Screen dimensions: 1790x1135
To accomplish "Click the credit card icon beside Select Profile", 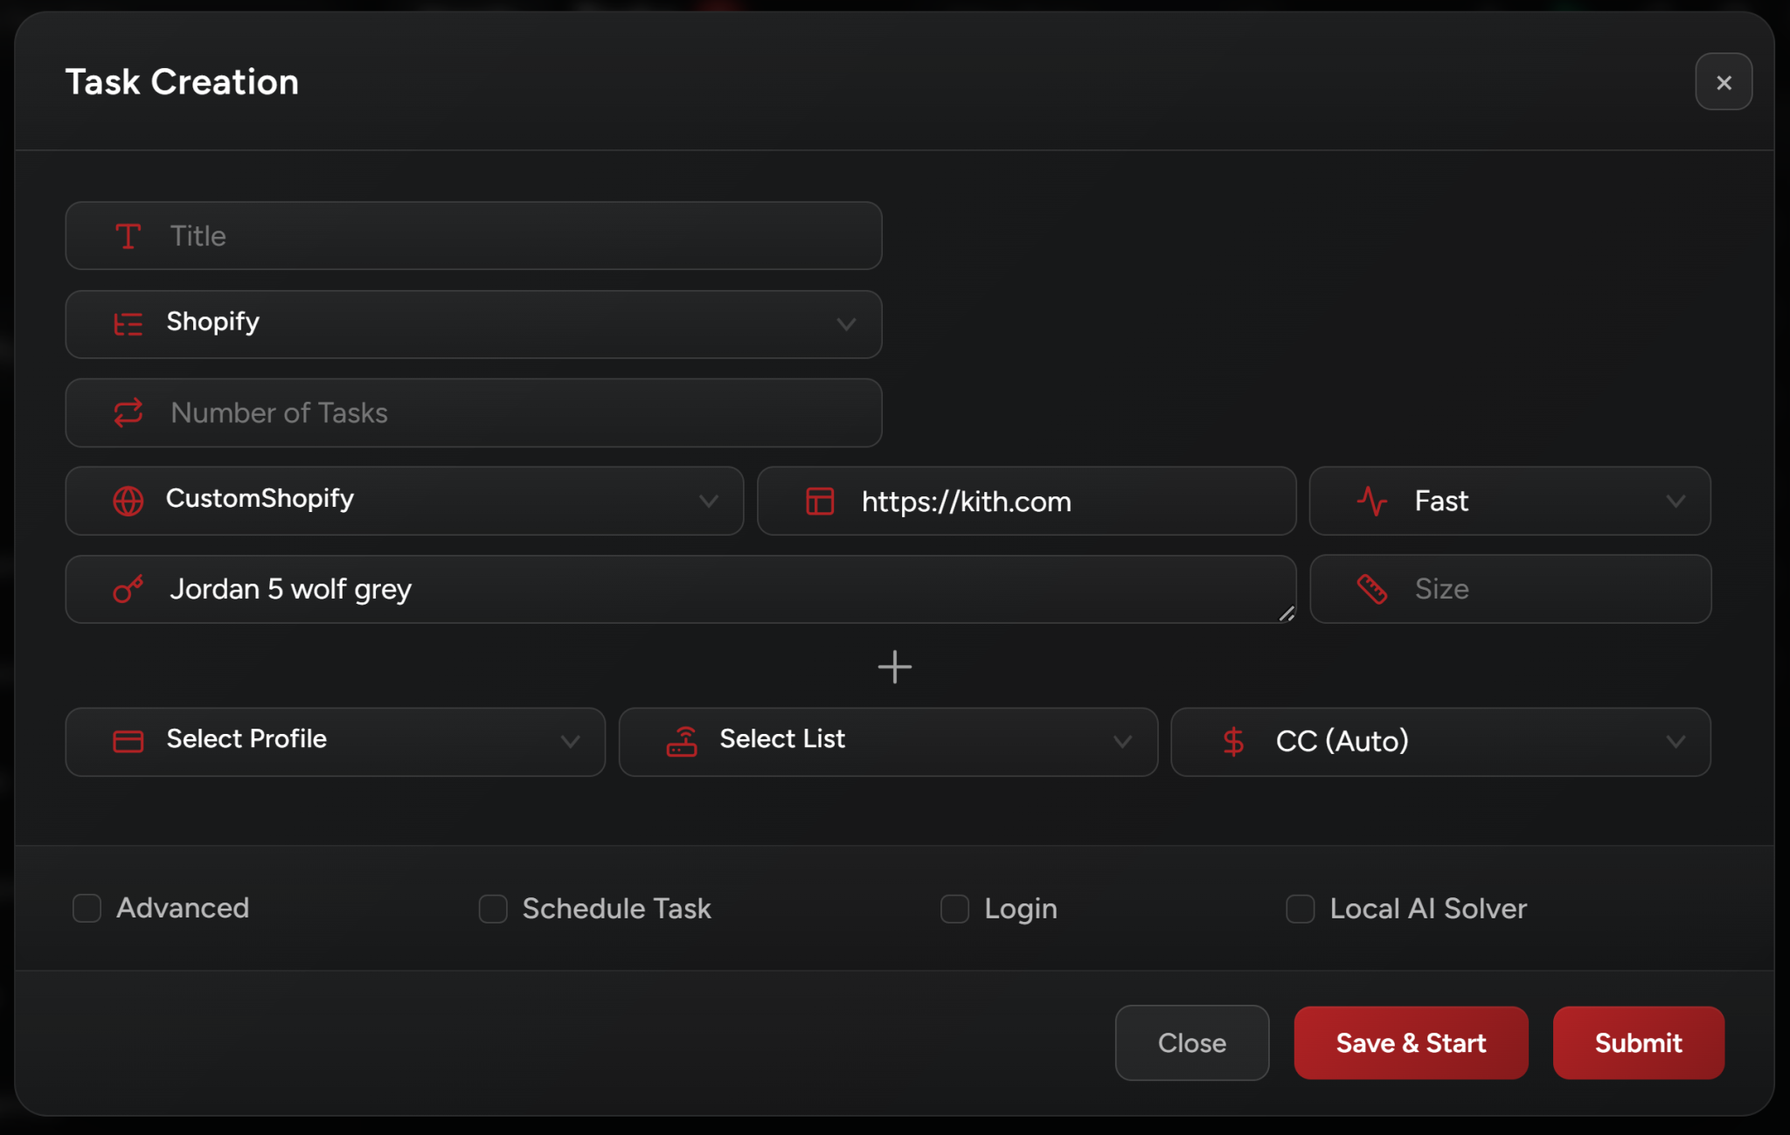I will pyautogui.click(x=128, y=742).
